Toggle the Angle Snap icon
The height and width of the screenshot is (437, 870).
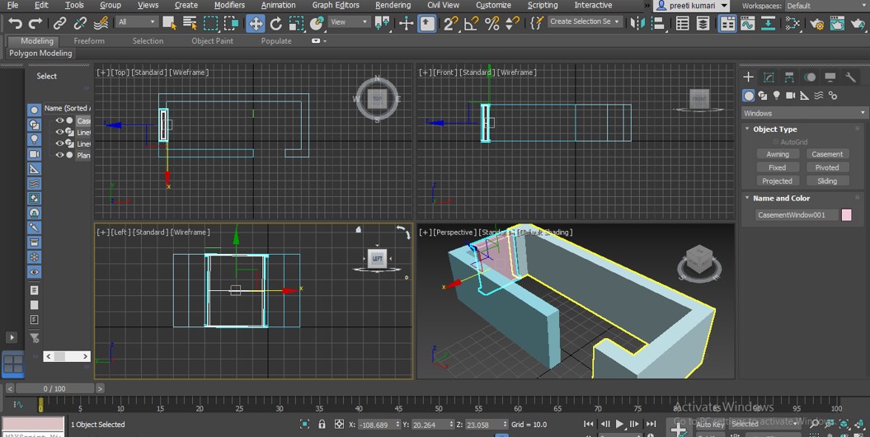(473, 23)
